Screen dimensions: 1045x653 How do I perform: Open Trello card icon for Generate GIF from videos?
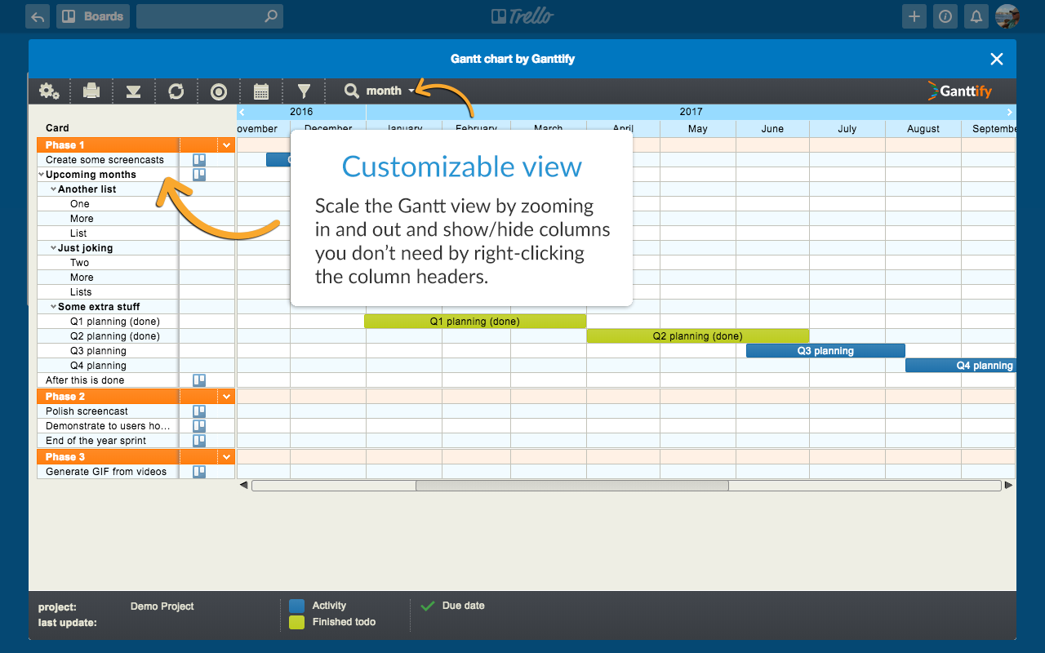[199, 472]
